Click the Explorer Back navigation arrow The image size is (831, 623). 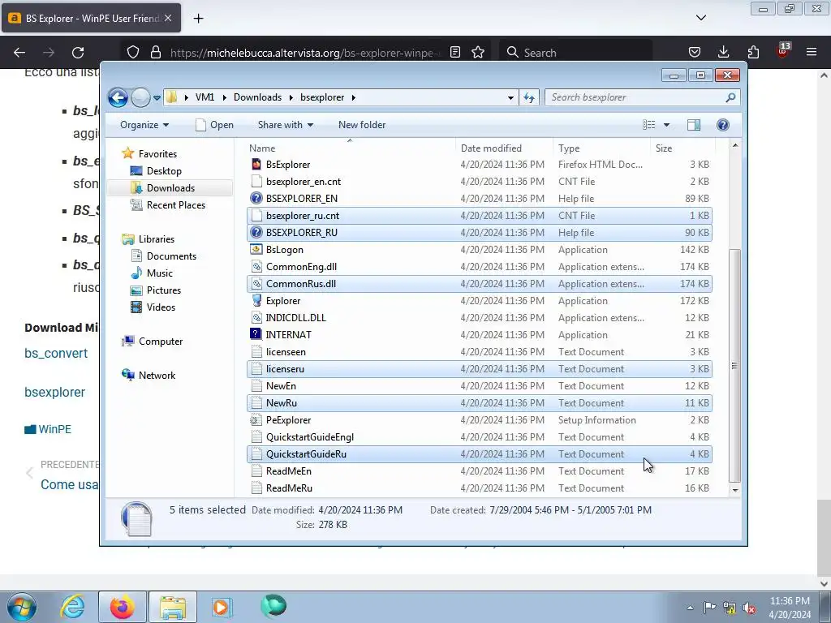coord(118,97)
